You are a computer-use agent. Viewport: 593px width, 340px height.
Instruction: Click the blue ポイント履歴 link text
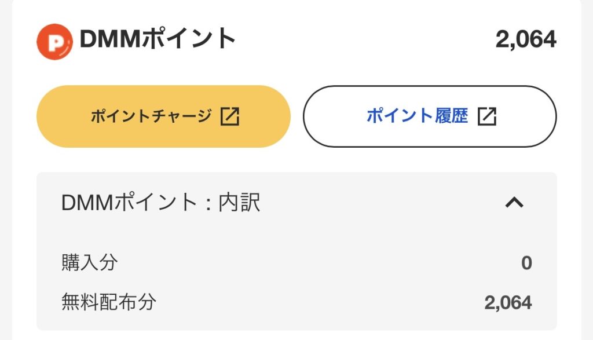416,116
